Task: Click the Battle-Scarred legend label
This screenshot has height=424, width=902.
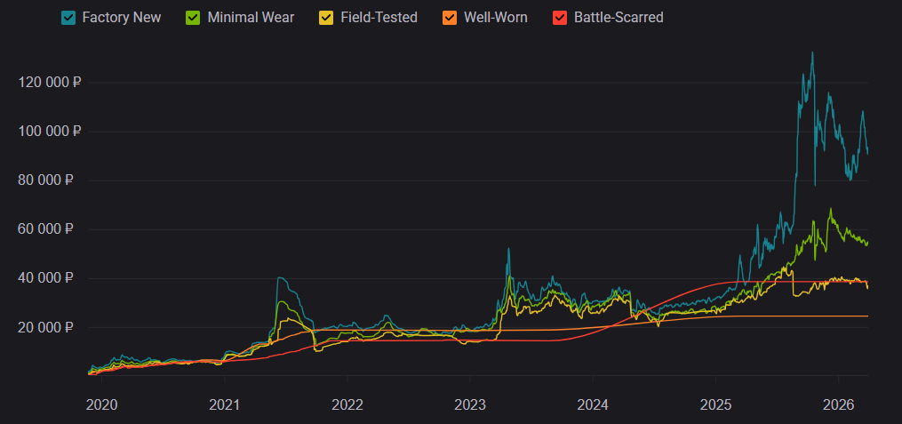Action: point(618,18)
